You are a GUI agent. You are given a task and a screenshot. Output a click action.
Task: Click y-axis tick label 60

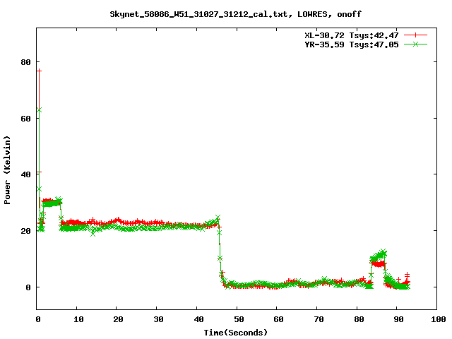25,119
